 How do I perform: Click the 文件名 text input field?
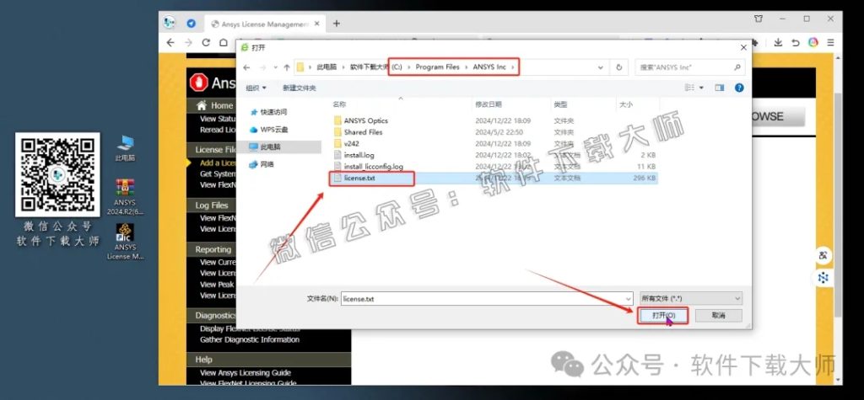(x=483, y=299)
